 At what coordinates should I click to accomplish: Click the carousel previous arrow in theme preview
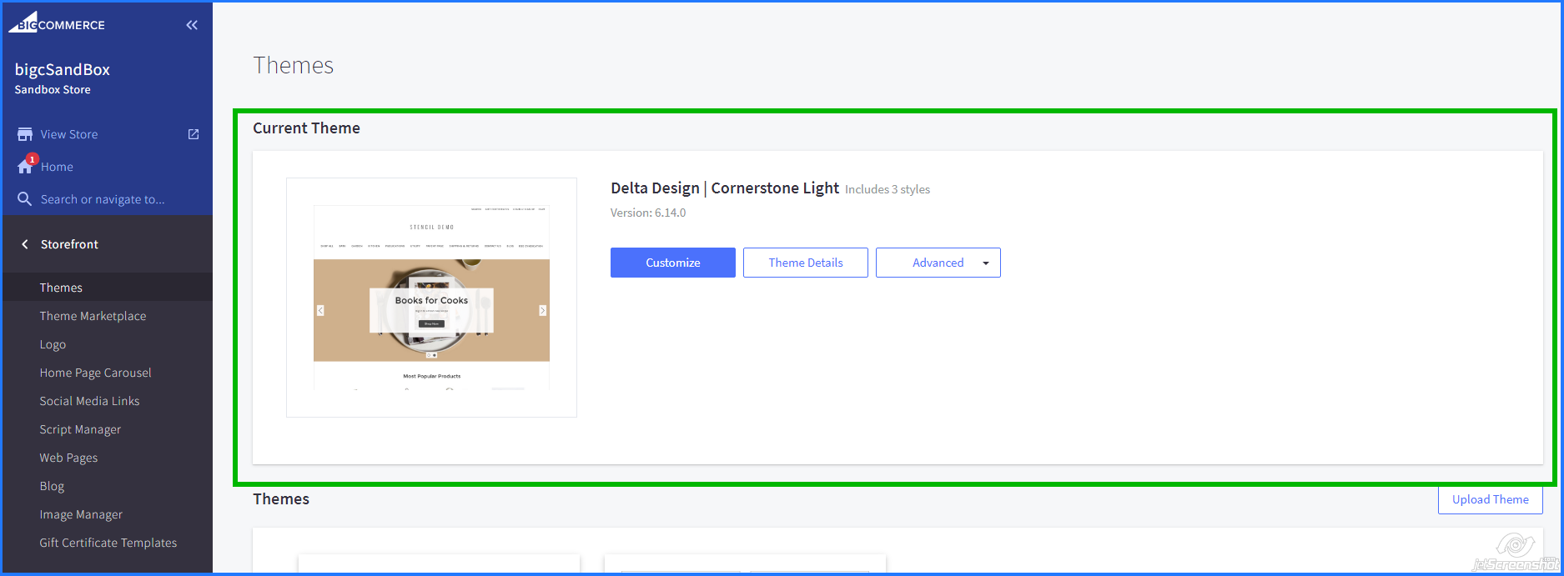[320, 310]
